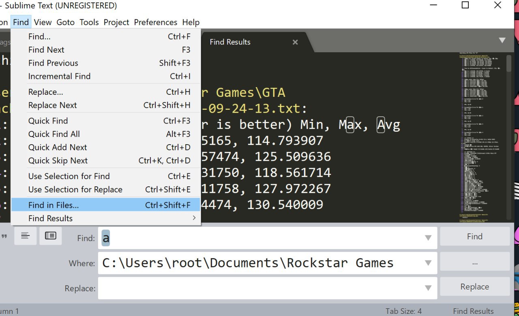Click the Replace button in panel
519x316 pixels.
point(474,287)
